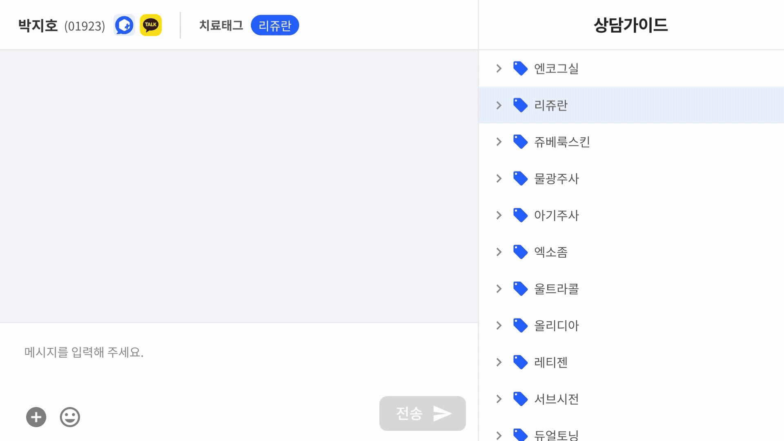Click the tag icon beside 엑소좀
The width and height of the screenshot is (784, 441).
(x=520, y=252)
